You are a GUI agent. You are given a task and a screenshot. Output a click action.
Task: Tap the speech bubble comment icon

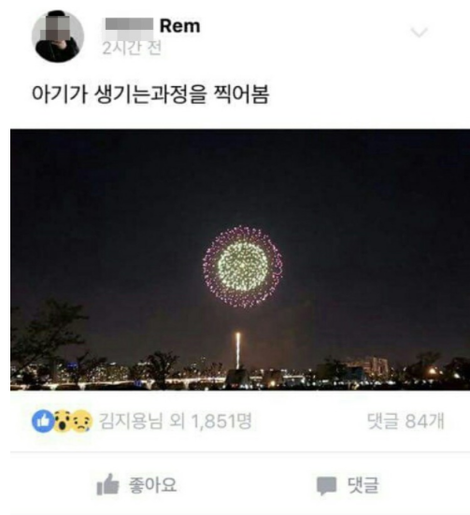tap(326, 486)
